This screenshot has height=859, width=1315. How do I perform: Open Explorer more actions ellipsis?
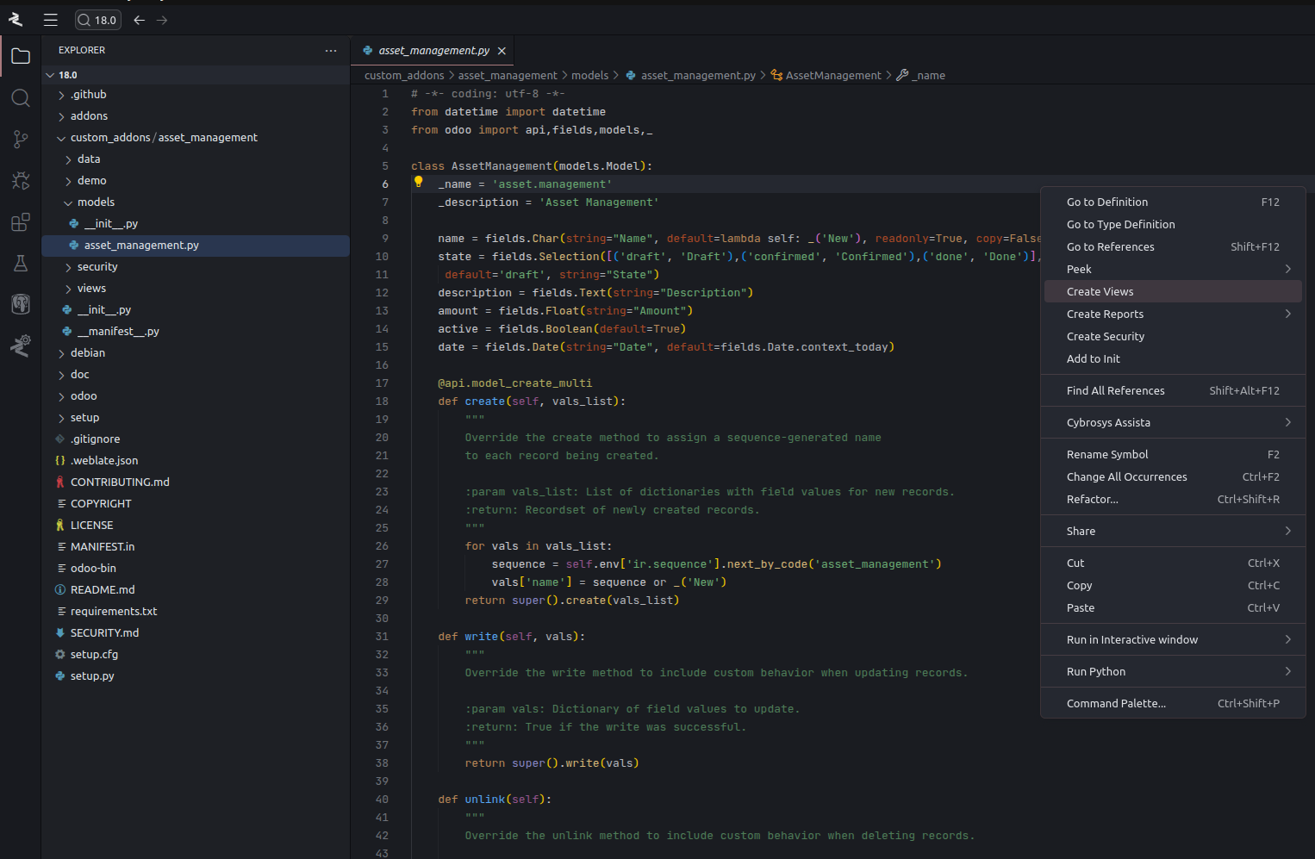331,51
